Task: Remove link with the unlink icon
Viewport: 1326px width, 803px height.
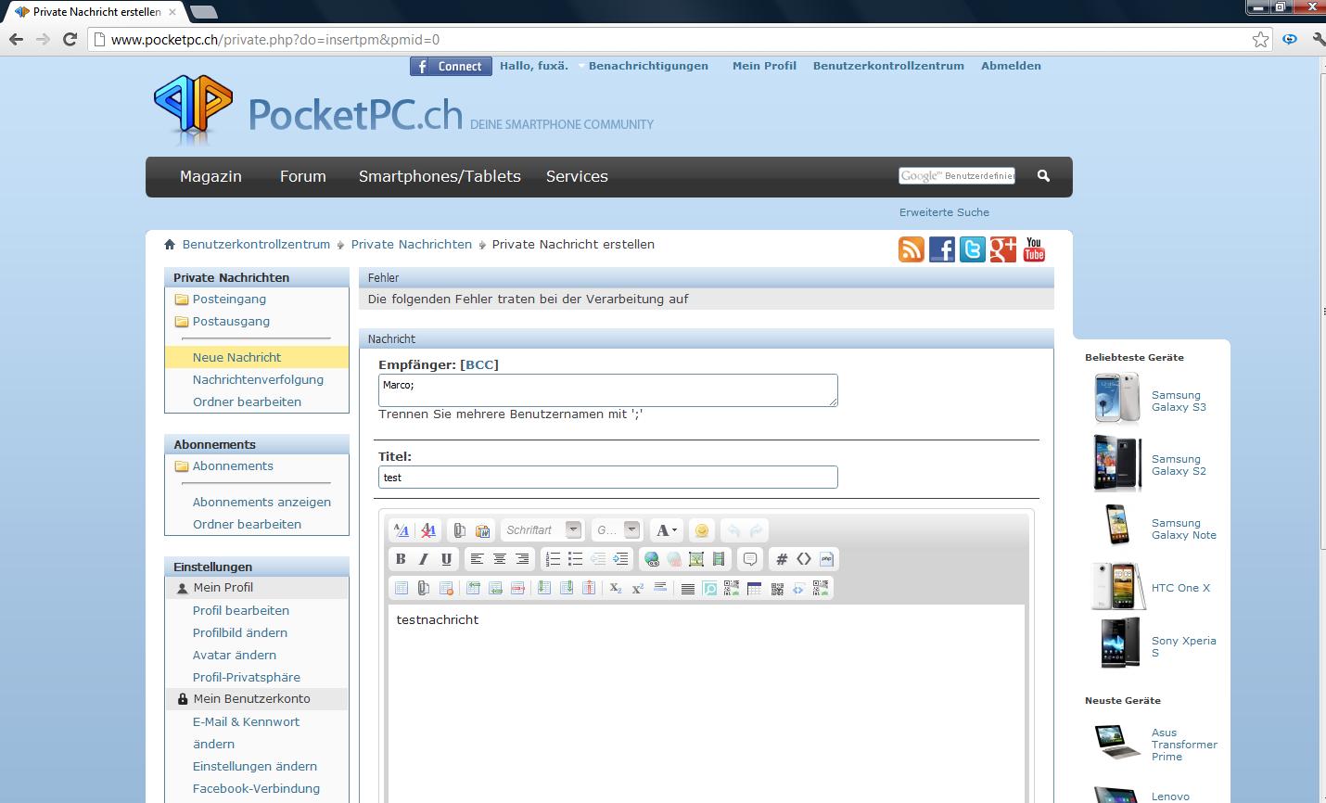Action: click(674, 559)
